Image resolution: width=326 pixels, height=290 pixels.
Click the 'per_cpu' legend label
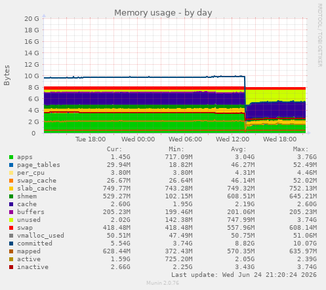31,173
